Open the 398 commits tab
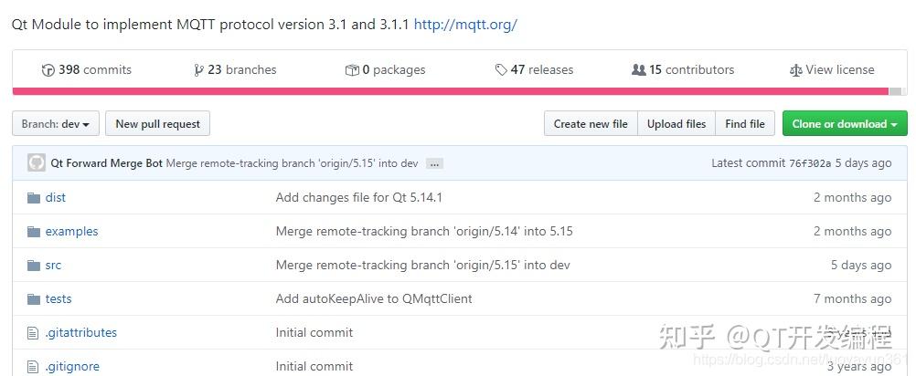916x376 pixels. tap(87, 70)
